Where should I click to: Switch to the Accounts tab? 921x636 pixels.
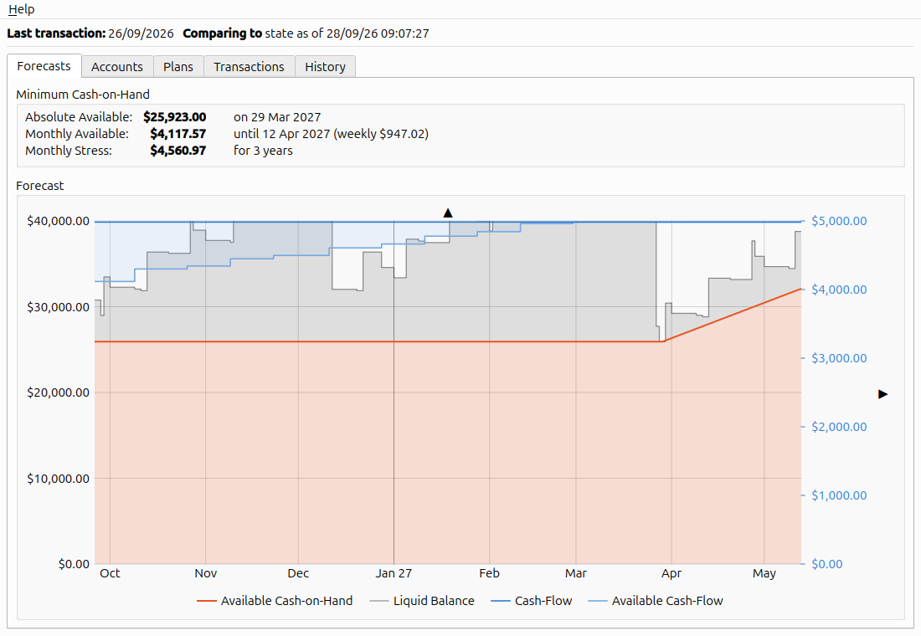pyautogui.click(x=117, y=67)
